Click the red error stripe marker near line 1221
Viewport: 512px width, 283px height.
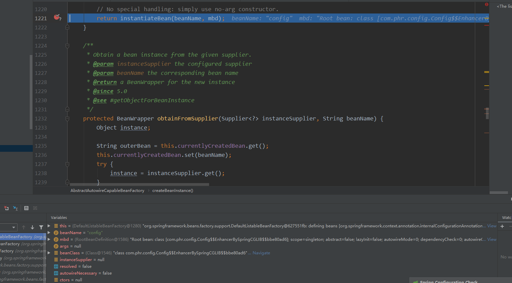(x=487, y=25)
